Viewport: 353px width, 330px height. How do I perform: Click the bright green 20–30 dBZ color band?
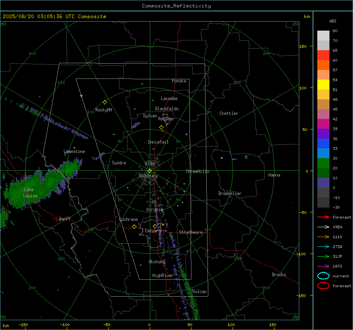click(323, 163)
